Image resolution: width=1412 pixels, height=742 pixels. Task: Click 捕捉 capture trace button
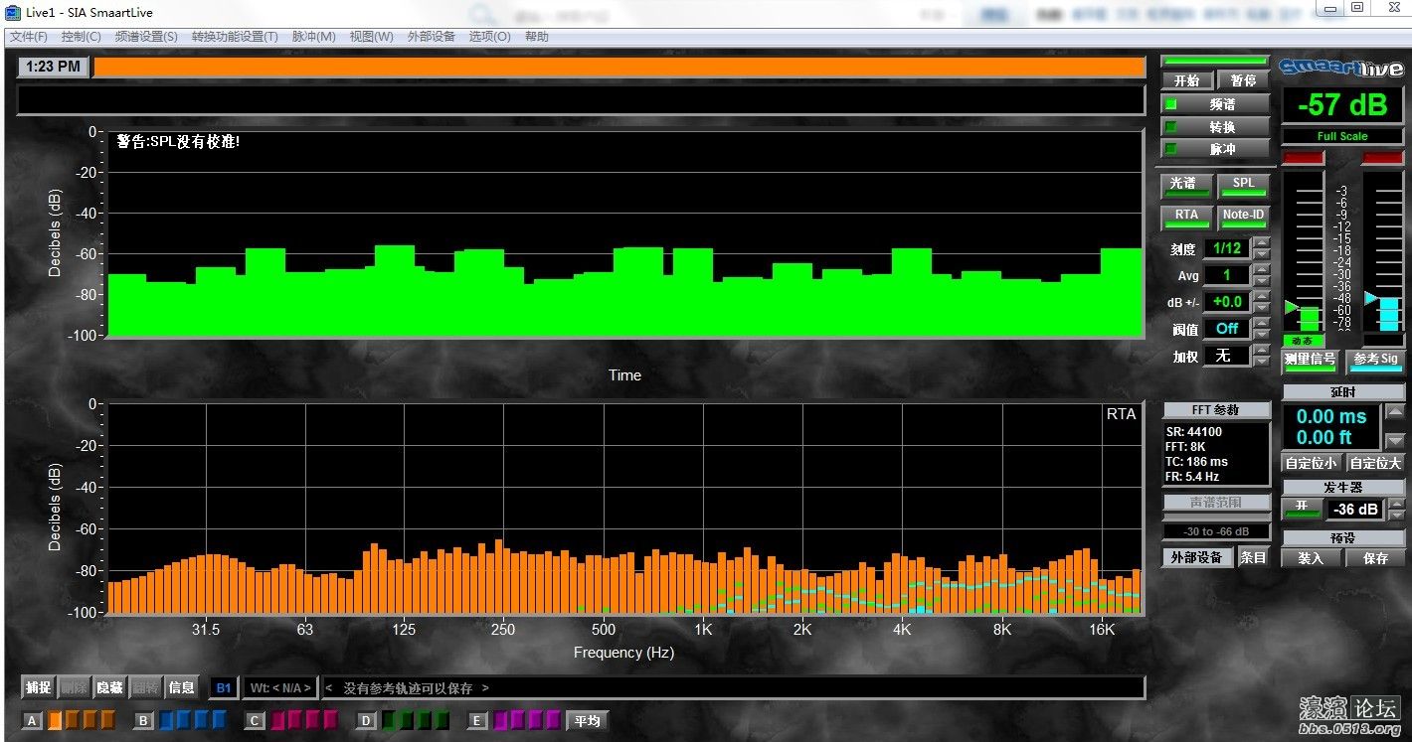pyautogui.click(x=39, y=687)
